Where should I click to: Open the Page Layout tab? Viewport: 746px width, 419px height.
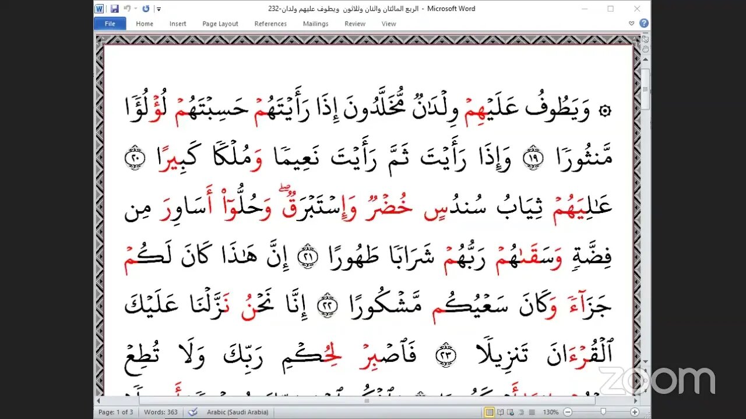tap(220, 24)
